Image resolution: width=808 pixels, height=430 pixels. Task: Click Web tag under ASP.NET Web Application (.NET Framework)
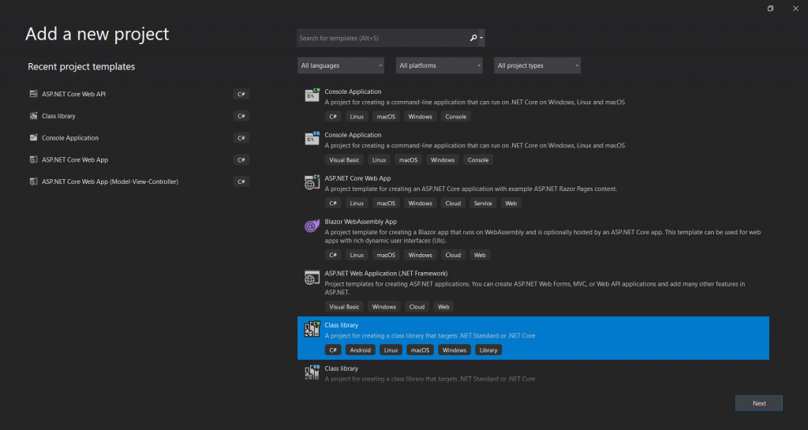pos(443,307)
